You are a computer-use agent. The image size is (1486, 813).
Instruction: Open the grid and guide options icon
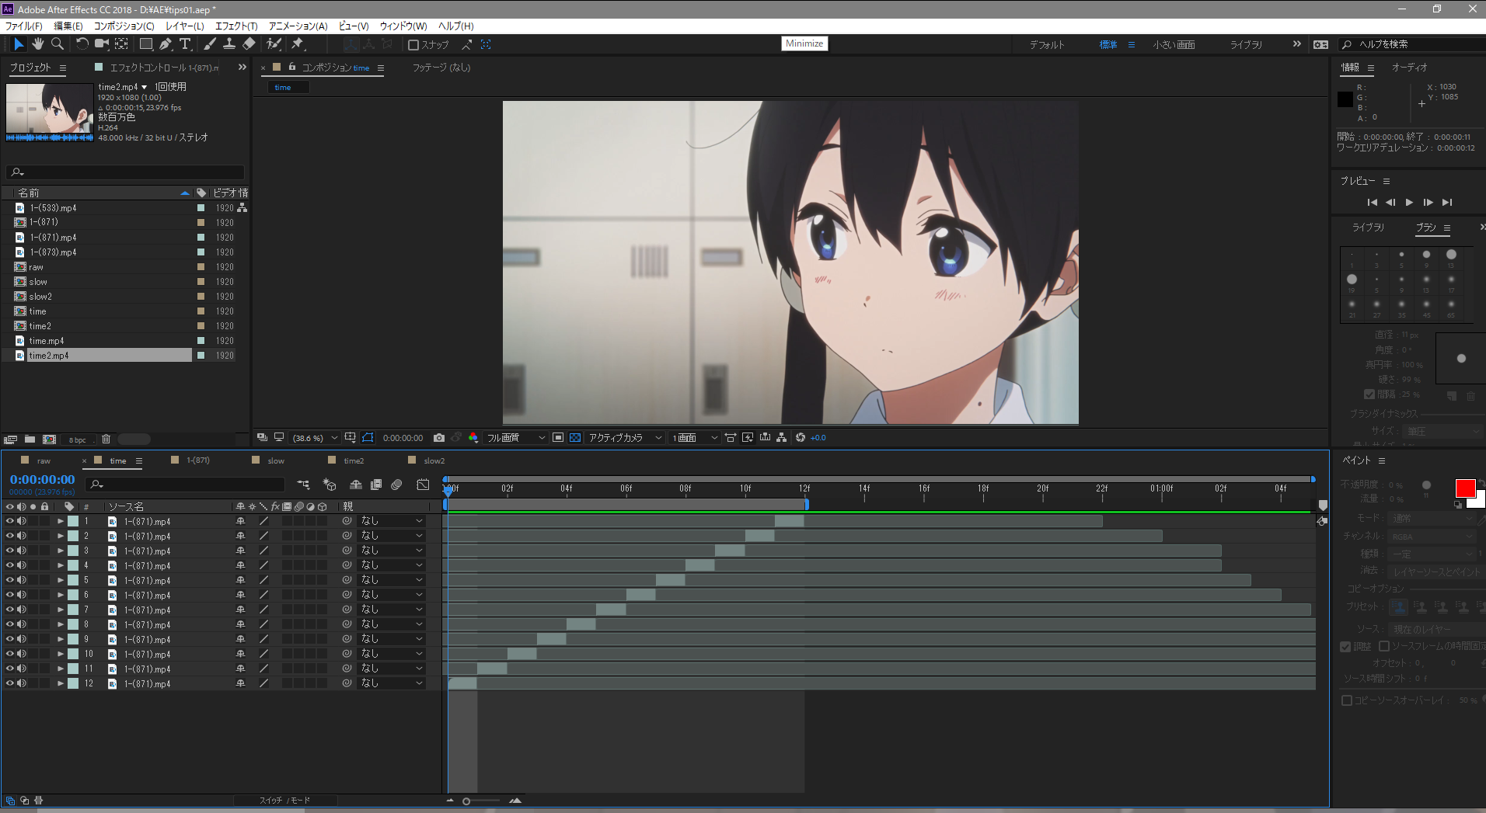[x=351, y=438]
